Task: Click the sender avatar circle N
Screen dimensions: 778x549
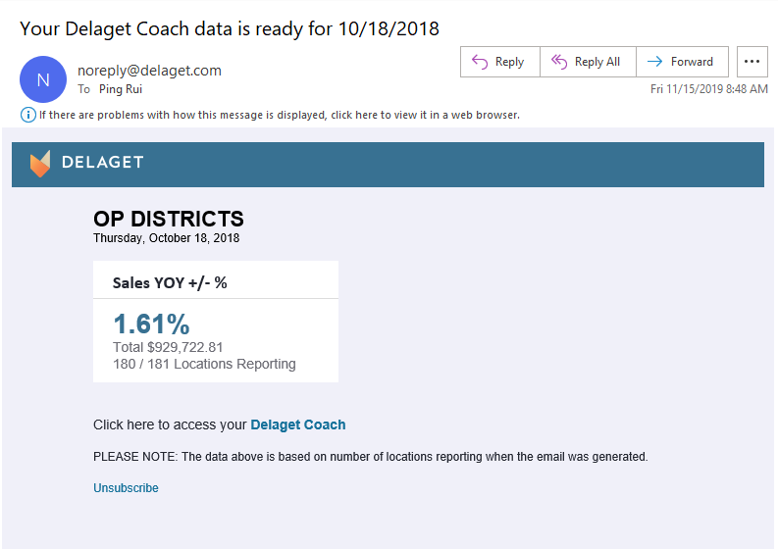Action: click(43, 79)
